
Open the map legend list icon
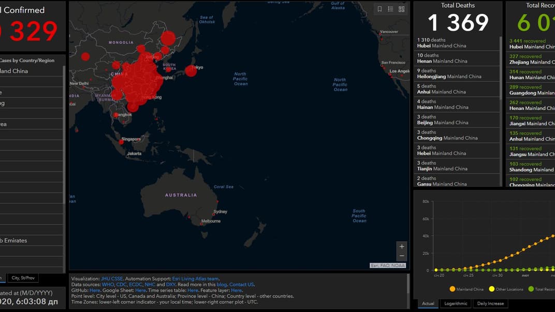(390, 9)
